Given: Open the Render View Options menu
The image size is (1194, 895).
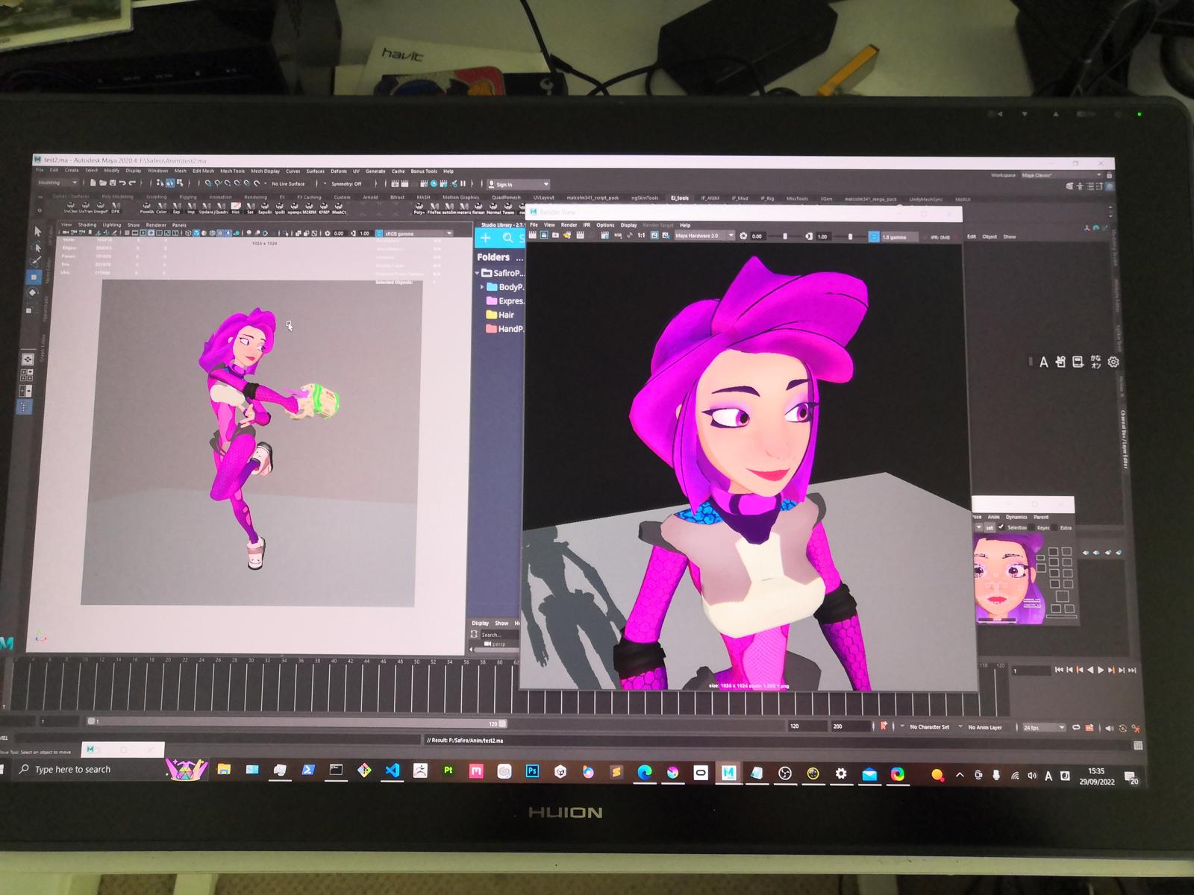Looking at the screenshot, I should pos(605,224).
